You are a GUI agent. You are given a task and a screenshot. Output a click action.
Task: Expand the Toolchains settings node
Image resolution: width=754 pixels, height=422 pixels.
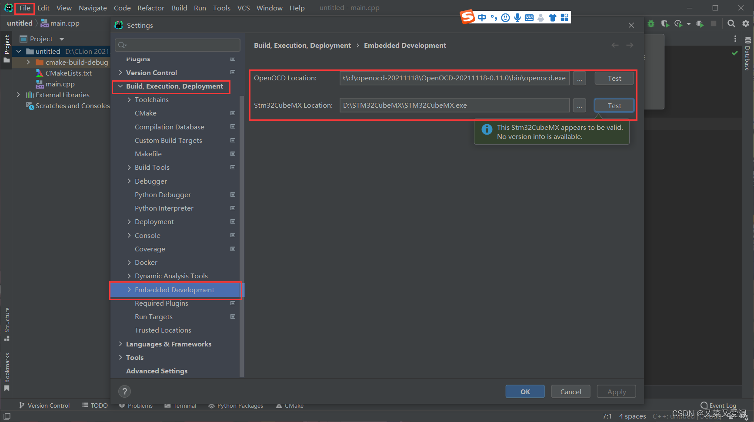pyautogui.click(x=129, y=99)
